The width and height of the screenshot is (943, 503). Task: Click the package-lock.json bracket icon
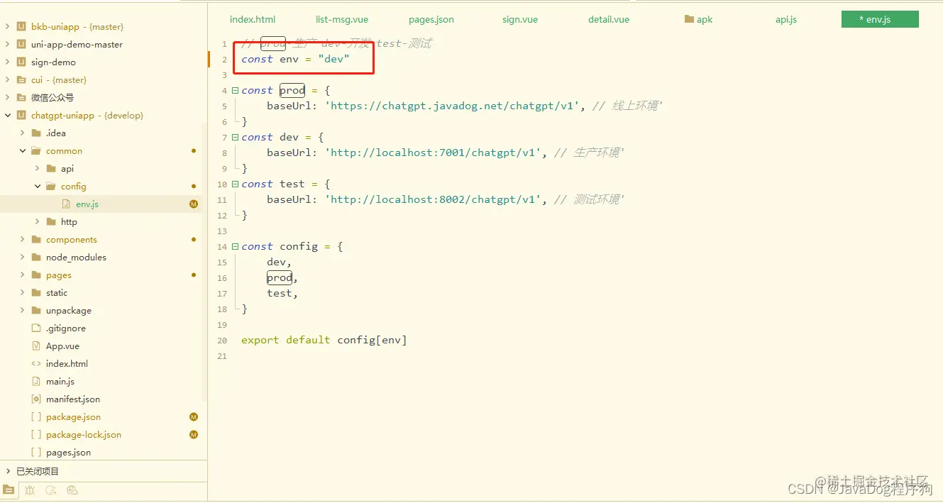tap(36, 434)
